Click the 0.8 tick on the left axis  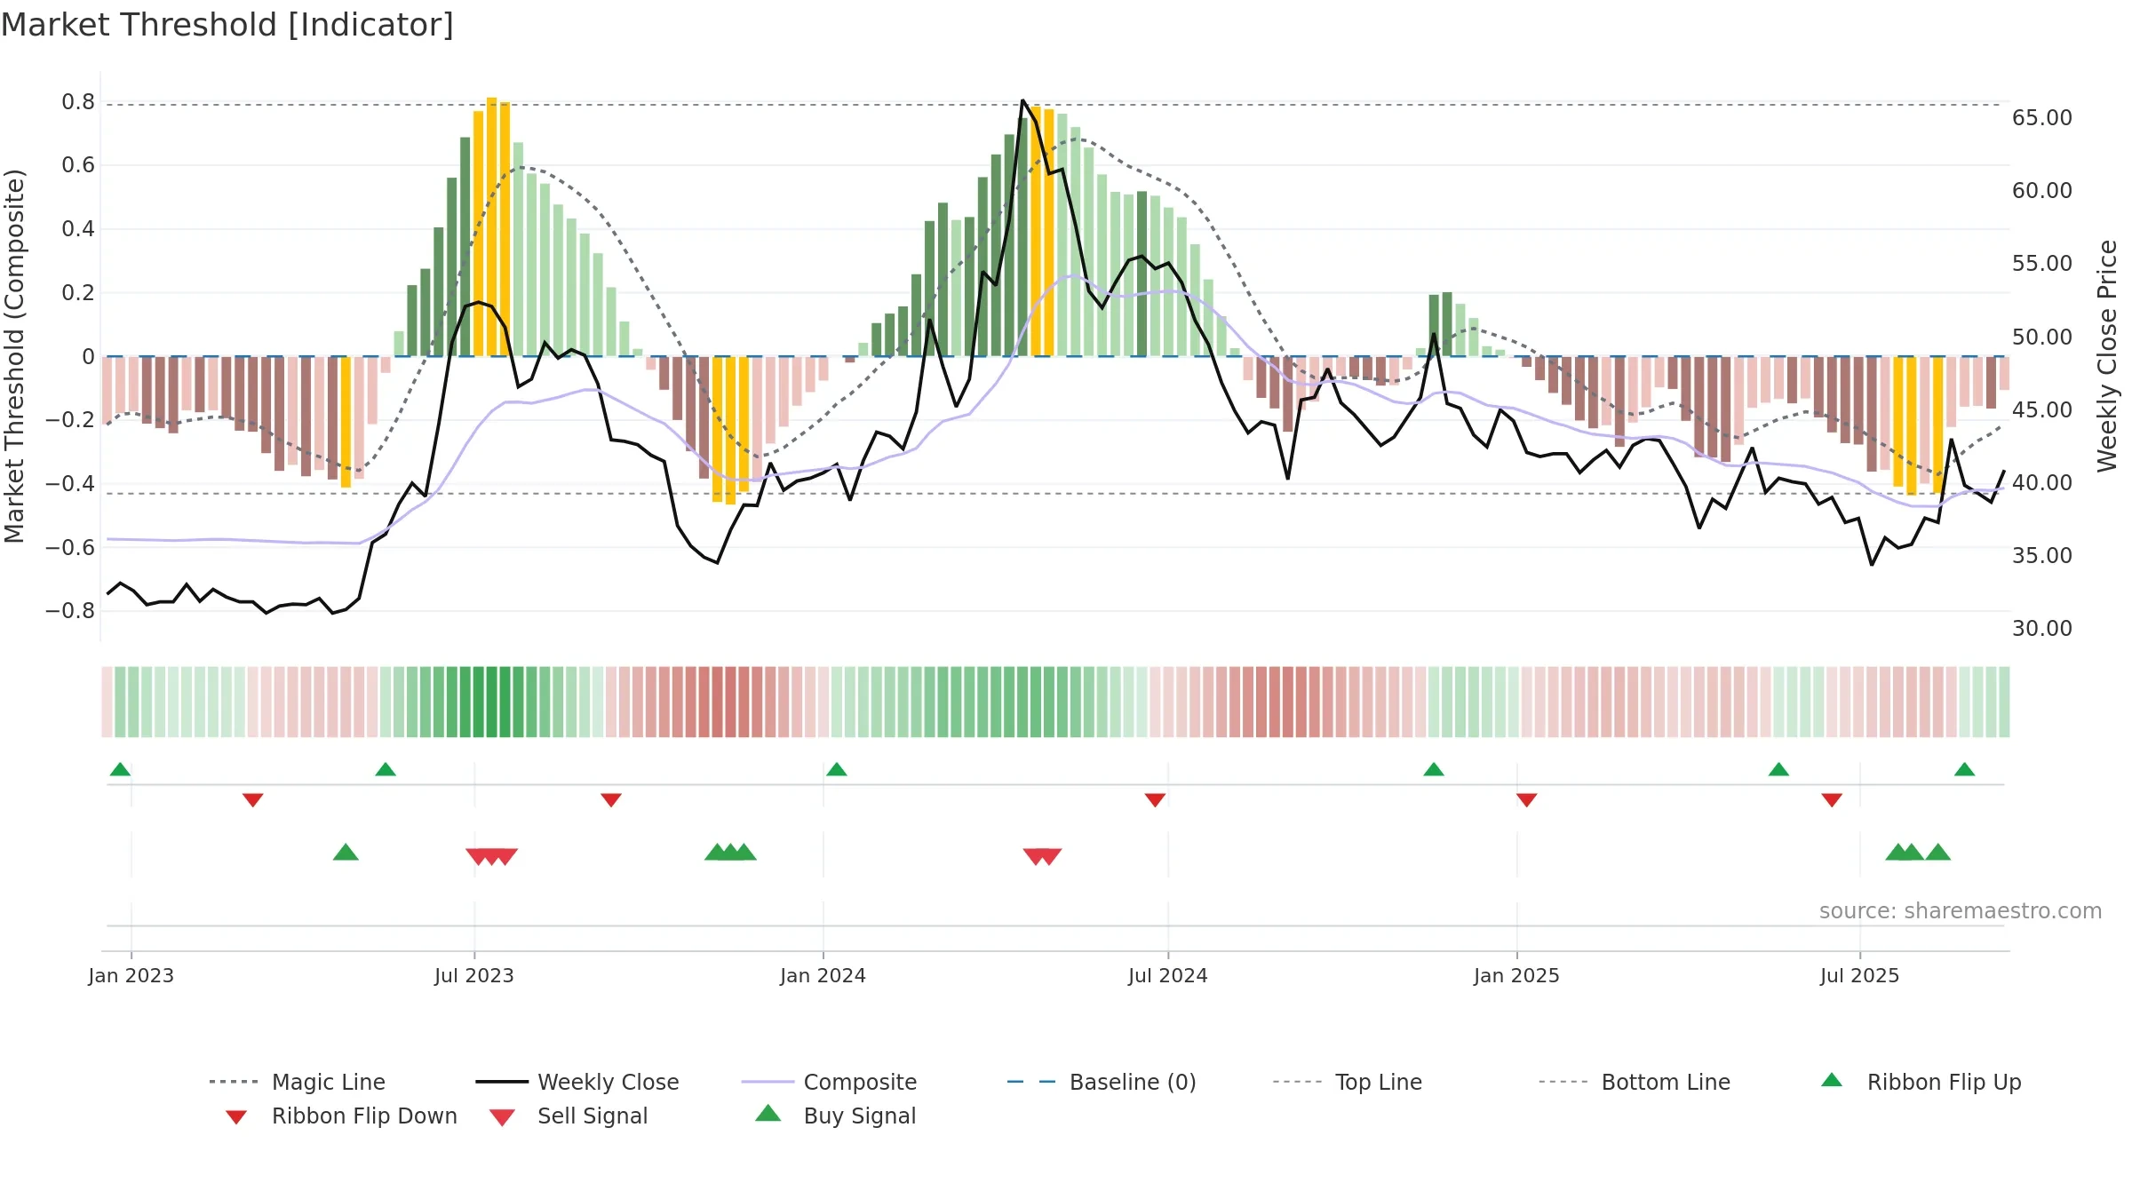[x=78, y=102]
